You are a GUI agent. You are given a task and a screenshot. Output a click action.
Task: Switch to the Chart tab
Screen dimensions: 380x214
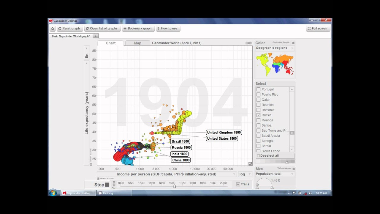(110, 43)
